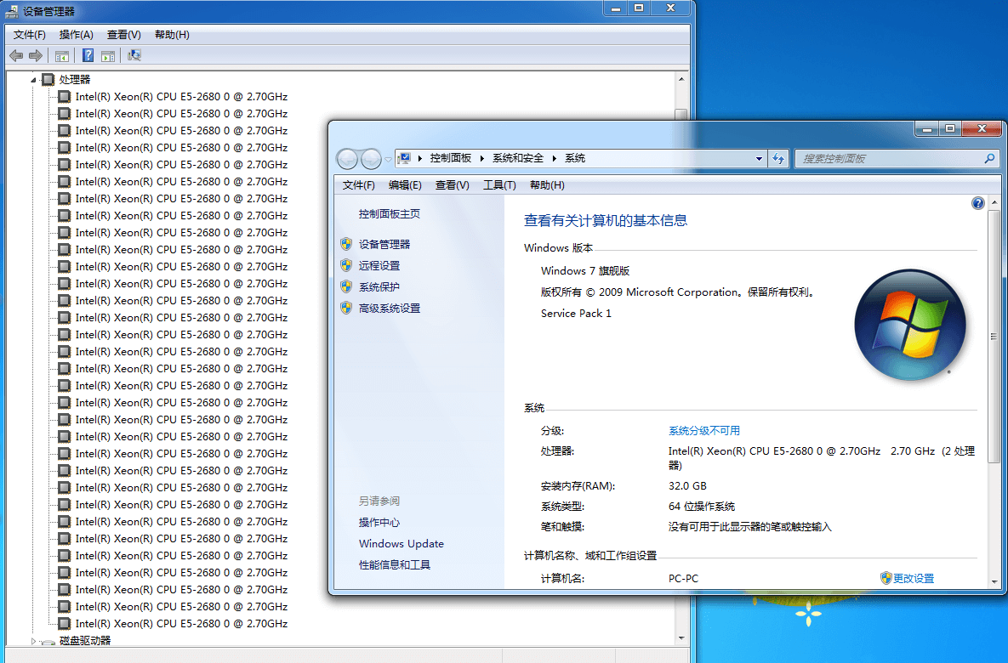Open help via blue question mark toolbar icon
Viewport: 1008px width, 663px height.
(88, 56)
